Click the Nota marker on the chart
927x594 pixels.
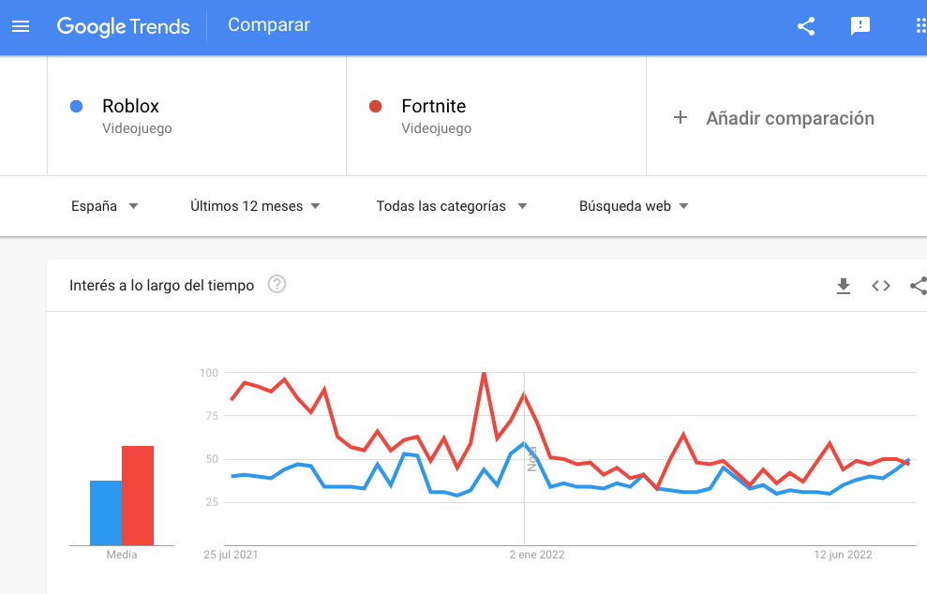pyautogui.click(x=531, y=458)
